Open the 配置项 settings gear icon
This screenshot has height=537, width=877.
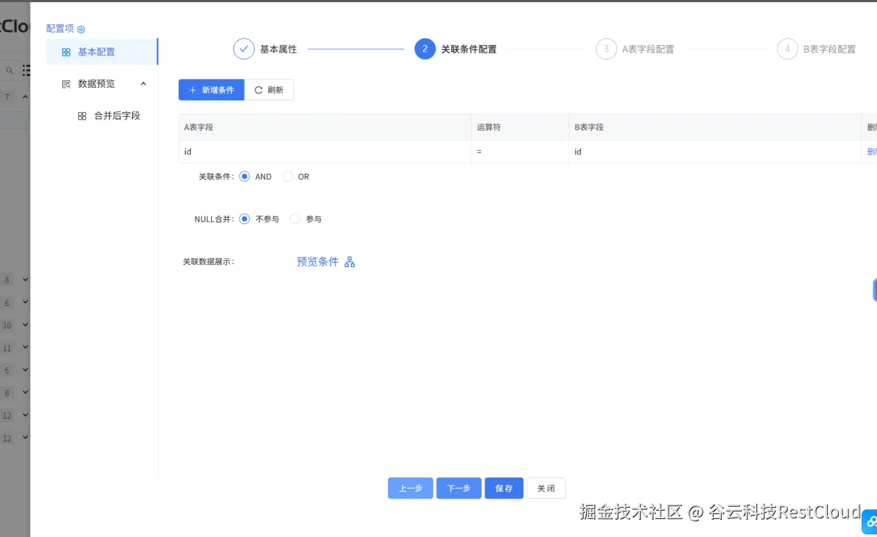point(82,28)
